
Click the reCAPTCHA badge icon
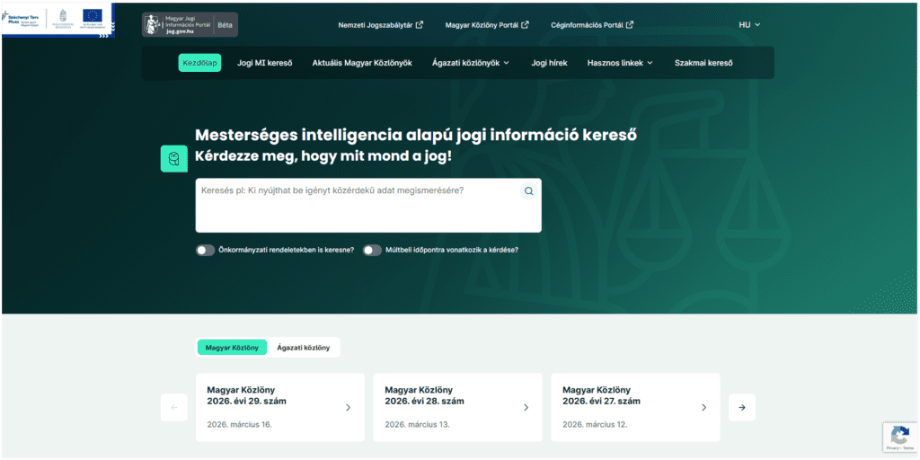click(x=898, y=438)
